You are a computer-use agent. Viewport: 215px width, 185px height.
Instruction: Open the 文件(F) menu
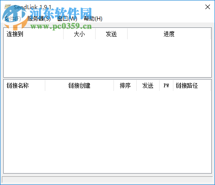pos(12,19)
